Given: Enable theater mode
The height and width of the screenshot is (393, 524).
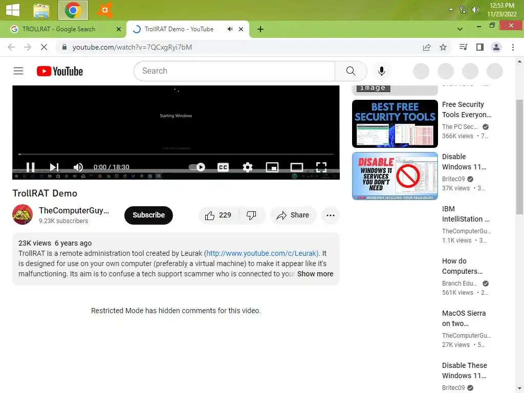Looking at the screenshot, I should click(x=296, y=167).
